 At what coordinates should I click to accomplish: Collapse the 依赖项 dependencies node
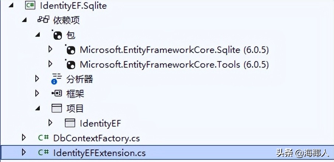coord(25,20)
